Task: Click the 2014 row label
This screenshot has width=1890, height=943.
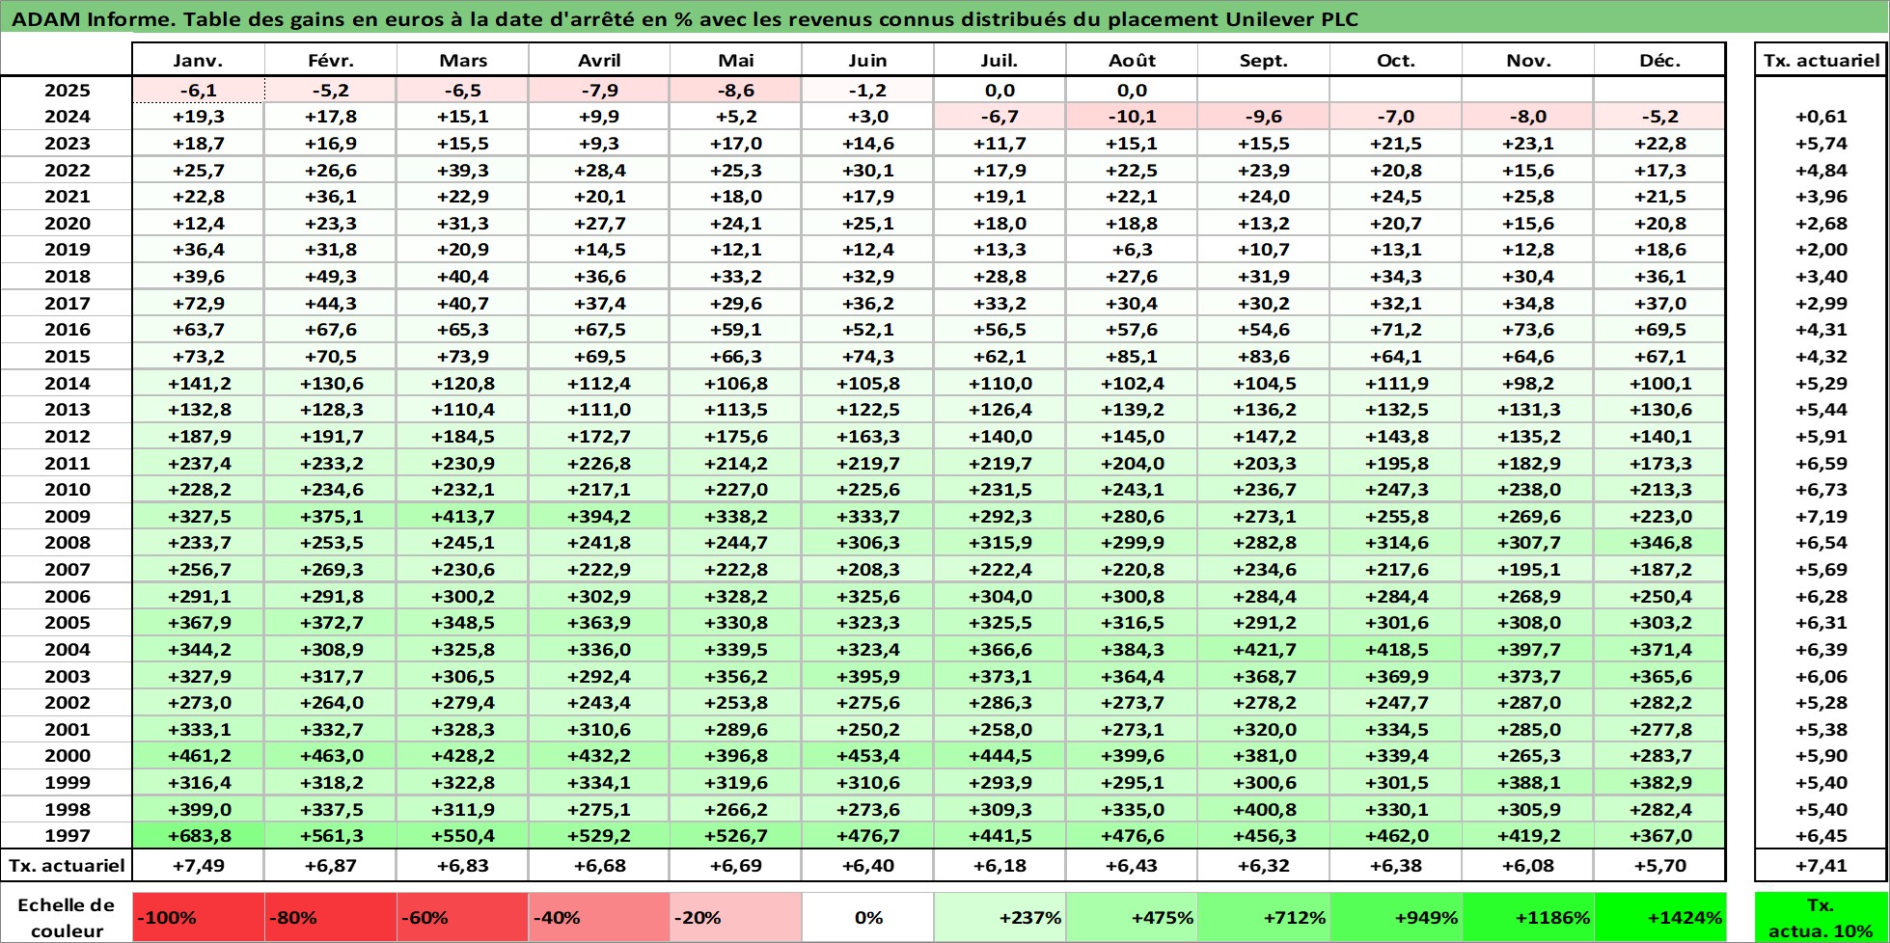Action: tap(67, 384)
